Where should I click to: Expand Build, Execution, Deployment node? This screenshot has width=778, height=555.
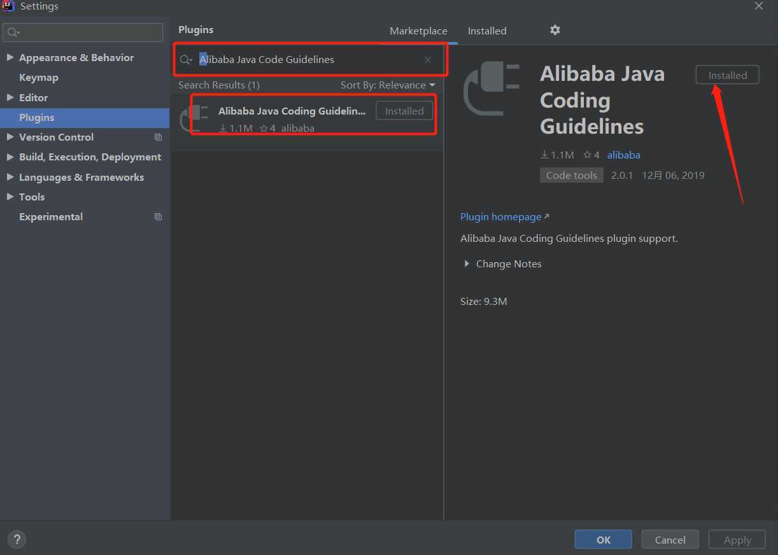10,157
